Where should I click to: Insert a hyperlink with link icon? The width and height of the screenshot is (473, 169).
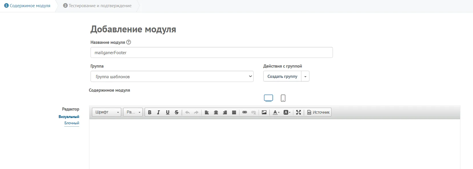(245, 112)
